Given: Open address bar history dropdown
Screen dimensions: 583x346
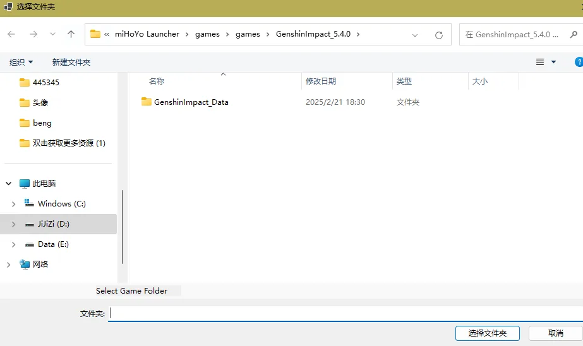Looking at the screenshot, I should point(414,35).
